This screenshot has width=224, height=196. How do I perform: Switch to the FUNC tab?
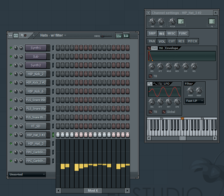pos(183,33)
